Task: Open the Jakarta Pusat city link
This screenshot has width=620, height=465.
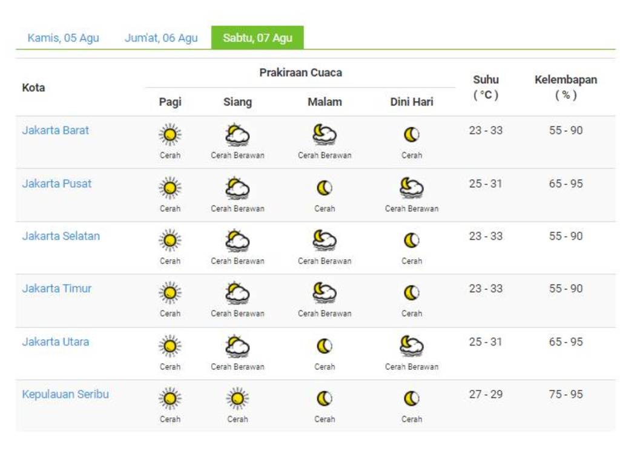Action: [x=57, y=183]
